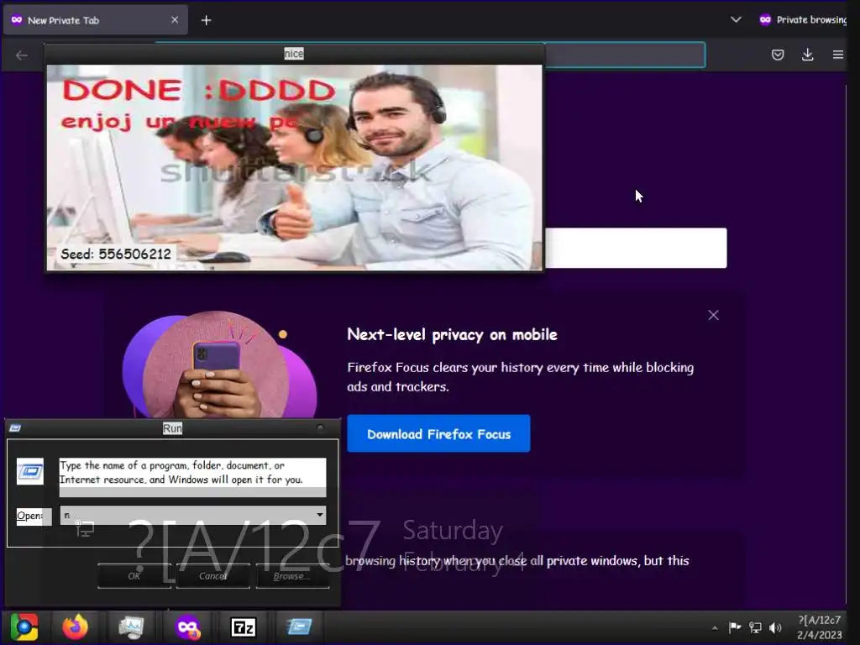
Task: Click Cancel in Run dialog
Action: (x=212, y=576)
